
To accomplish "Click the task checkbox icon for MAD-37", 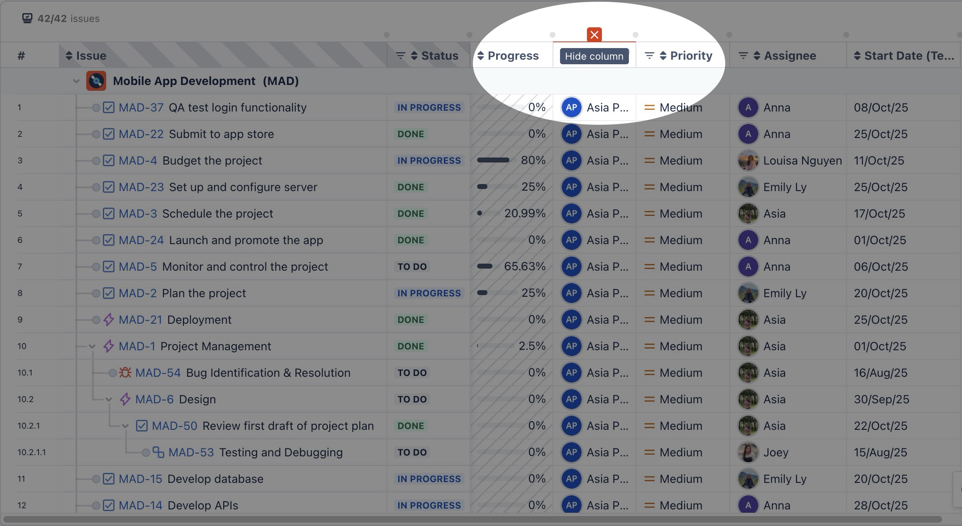I will (x=108, y=107).
